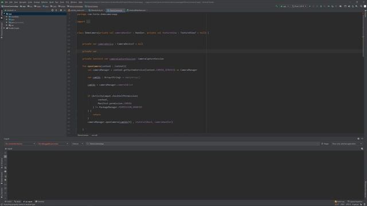The height and width of the screenshot is (206, 367).
Task: Click Clear logcat trash icon
Action: coord(5,153)
